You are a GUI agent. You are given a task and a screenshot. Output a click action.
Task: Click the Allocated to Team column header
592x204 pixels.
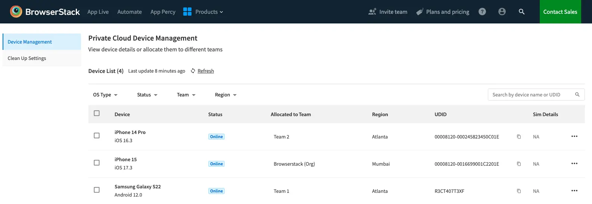[x=291, y=114]
